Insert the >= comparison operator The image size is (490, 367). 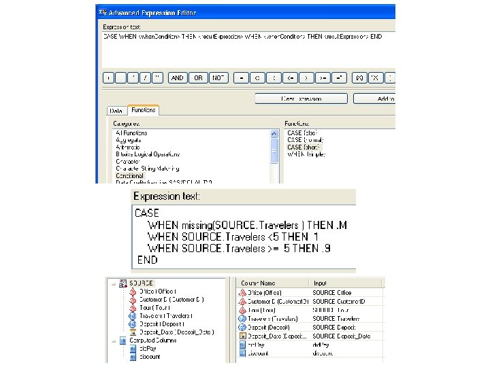coord(323,77)
